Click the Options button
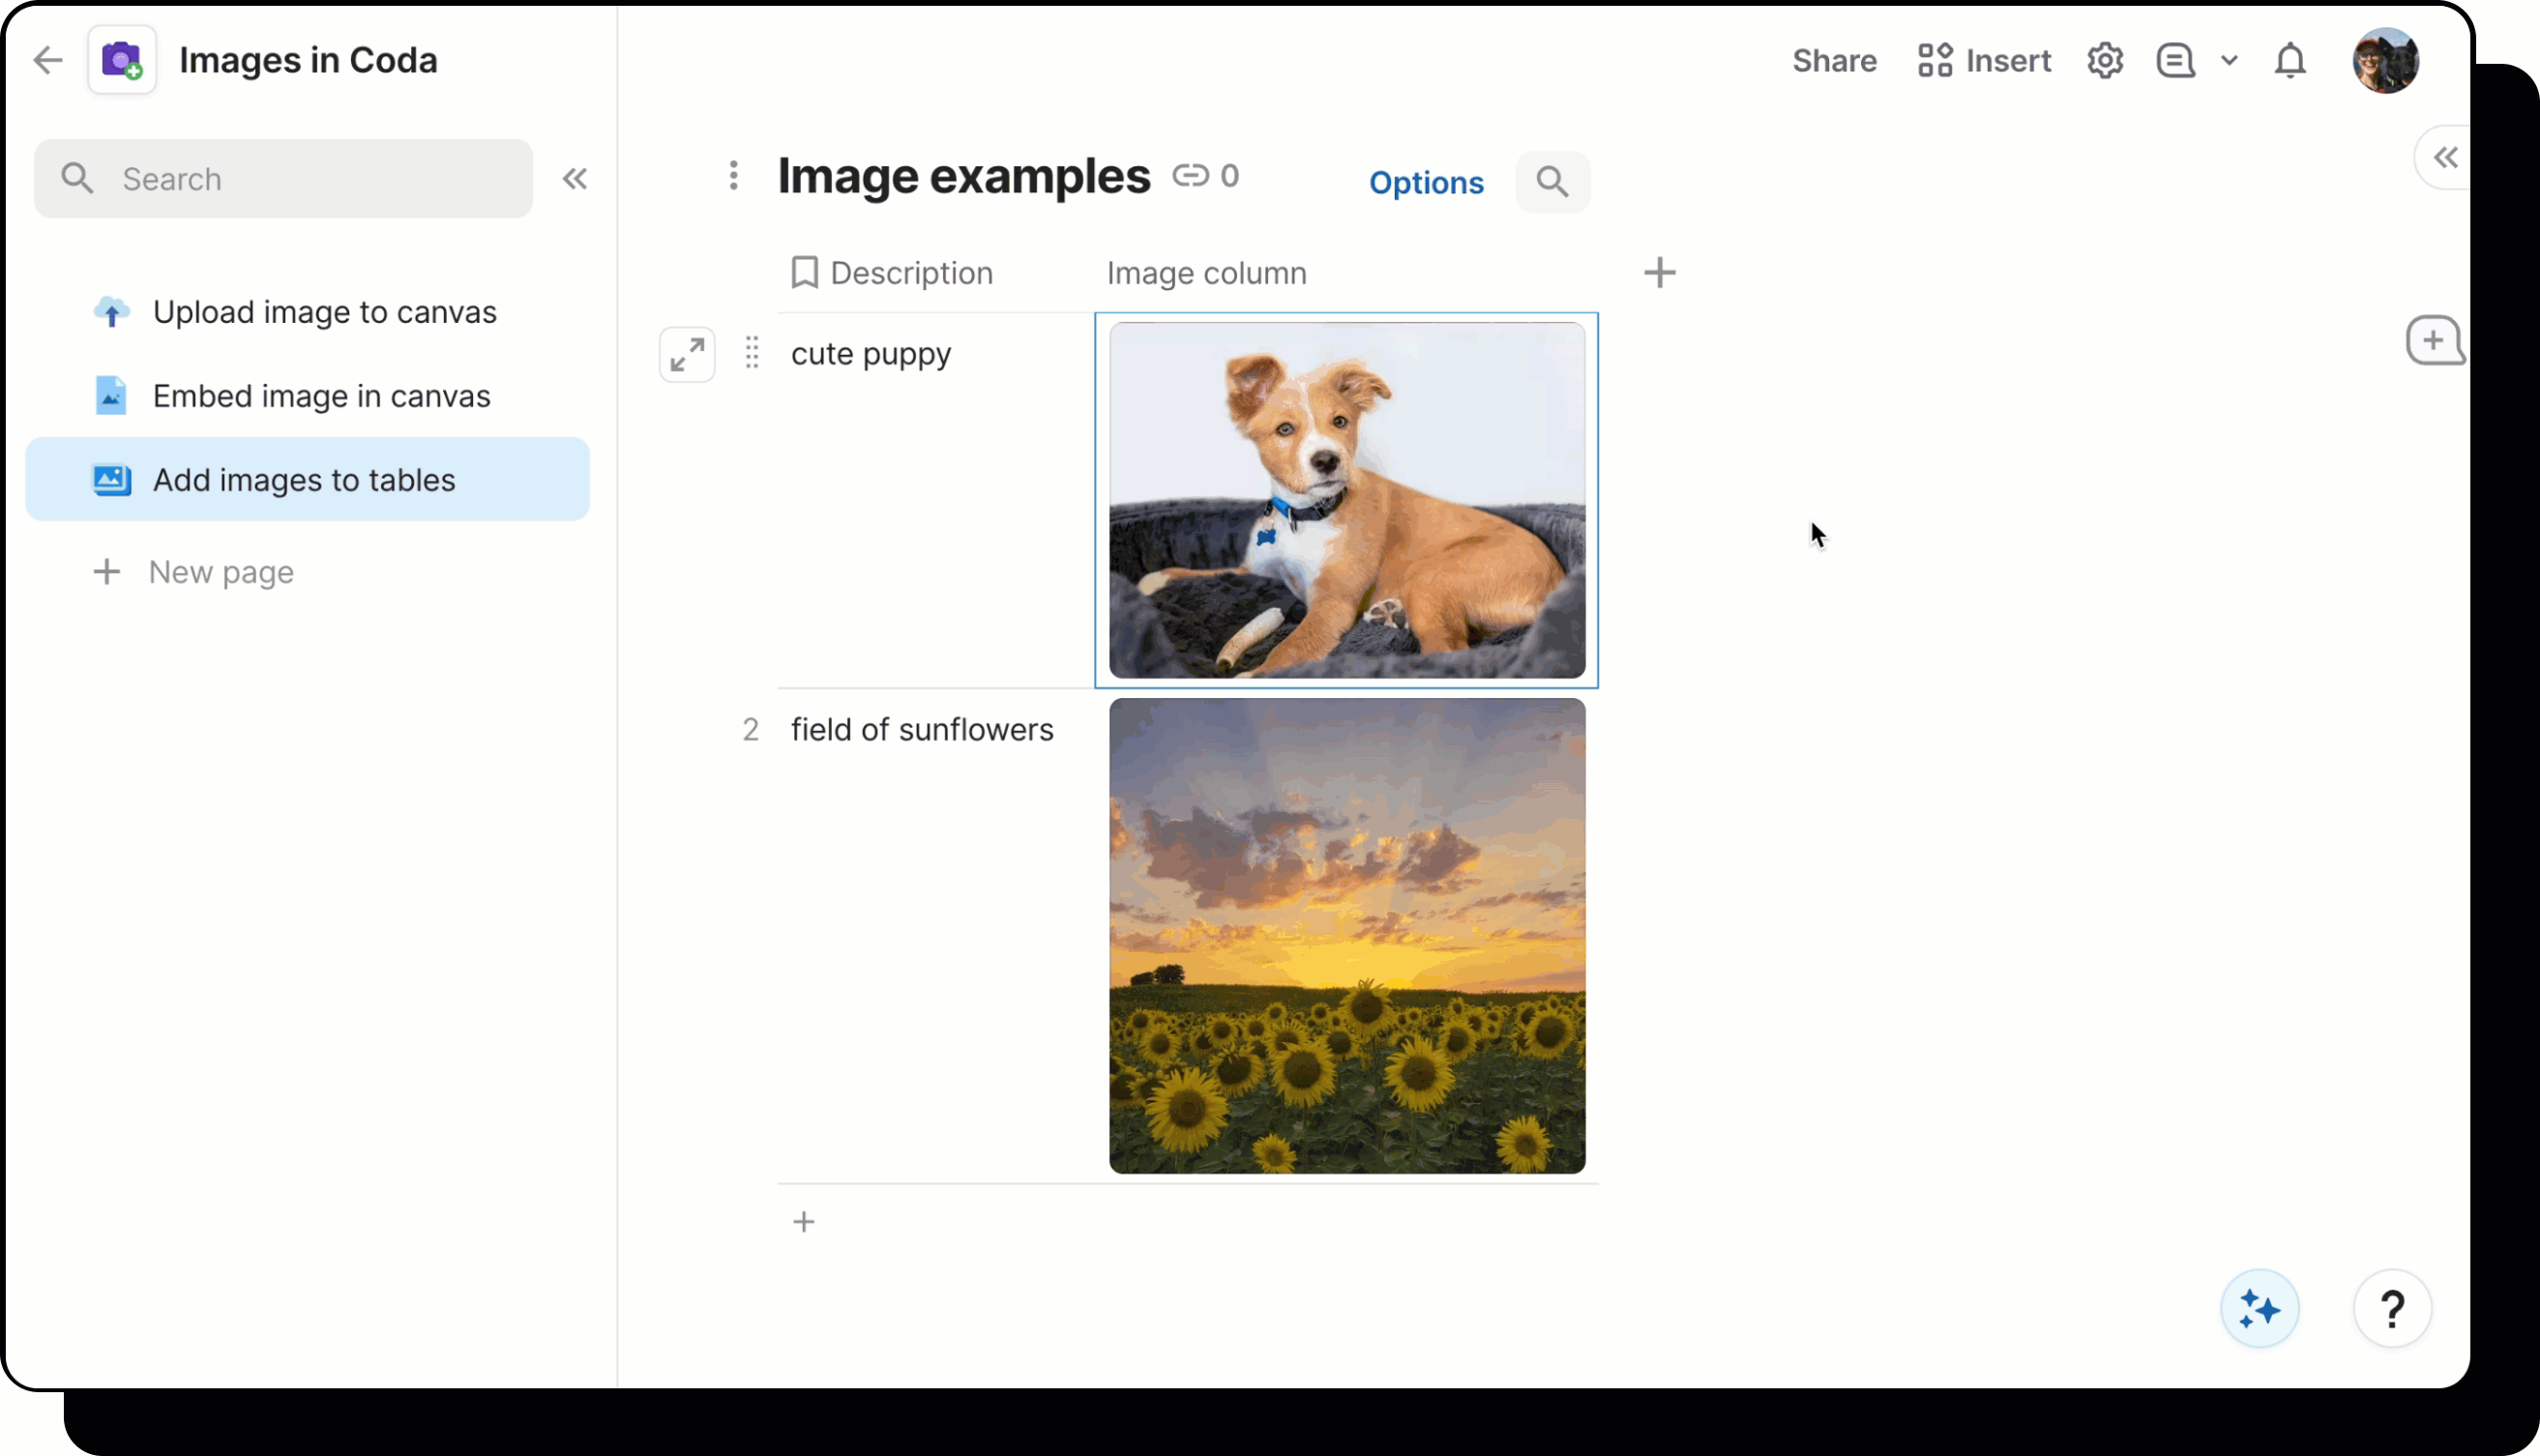 click(1426, 182)
